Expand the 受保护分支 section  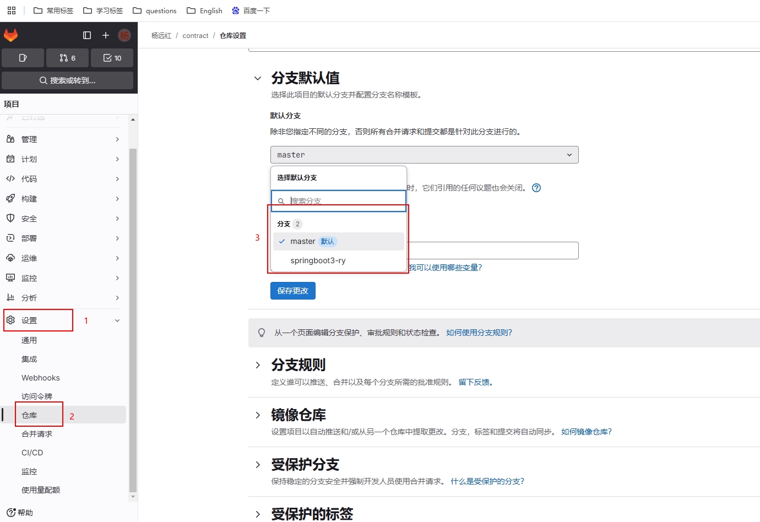(257, 465)
